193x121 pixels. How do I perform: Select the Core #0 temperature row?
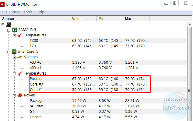pyautogui.click(x=108, y=84)
